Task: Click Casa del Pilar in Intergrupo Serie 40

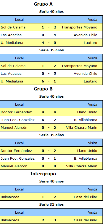Action: [85, 197]
